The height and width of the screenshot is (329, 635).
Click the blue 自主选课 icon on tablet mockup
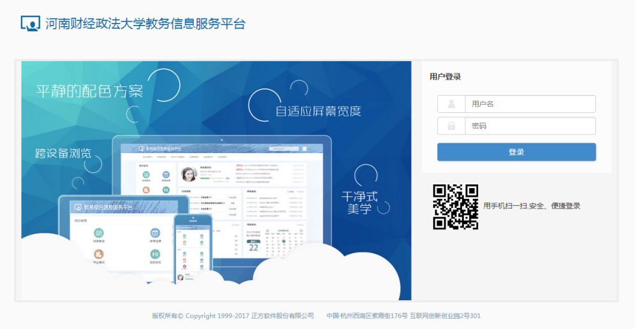point(155,233)
